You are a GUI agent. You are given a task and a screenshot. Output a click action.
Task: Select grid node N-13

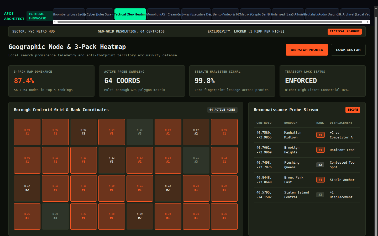coord(140,160)
